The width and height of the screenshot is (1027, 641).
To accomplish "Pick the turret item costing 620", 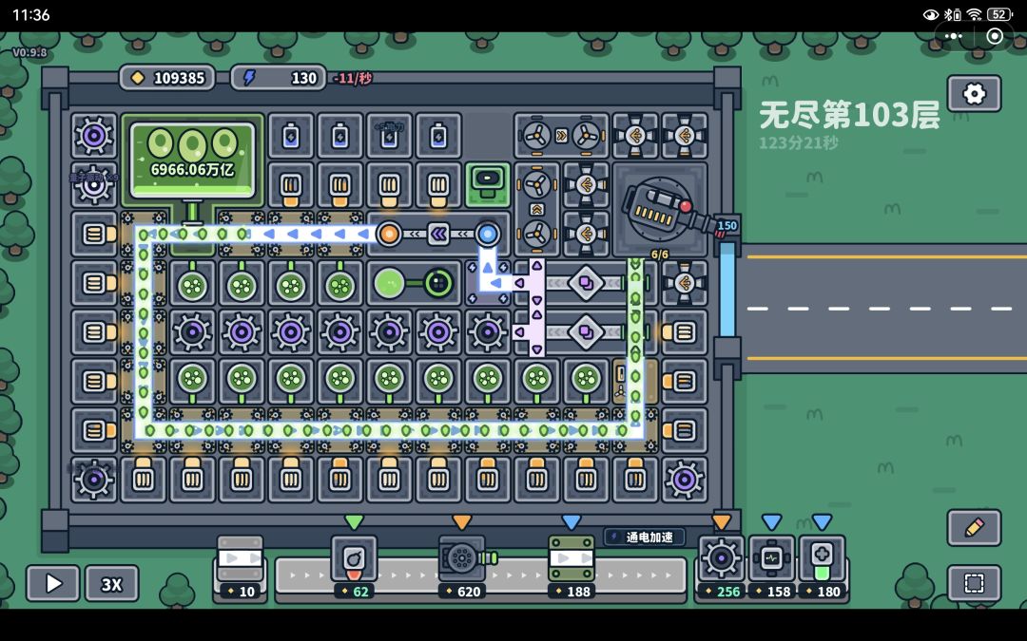I will tap(462, 566).
